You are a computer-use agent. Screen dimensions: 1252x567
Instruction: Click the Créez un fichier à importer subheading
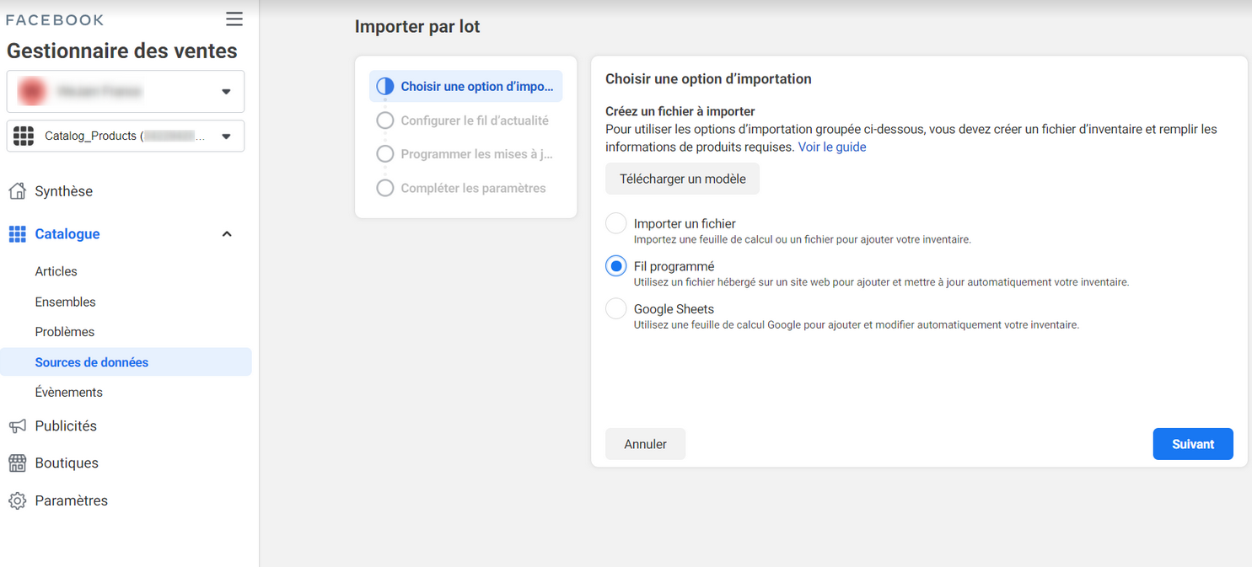click(680, 111)
